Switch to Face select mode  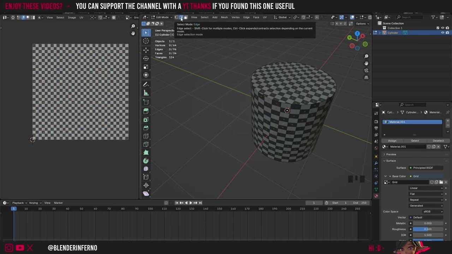click(x=186, y=17)
